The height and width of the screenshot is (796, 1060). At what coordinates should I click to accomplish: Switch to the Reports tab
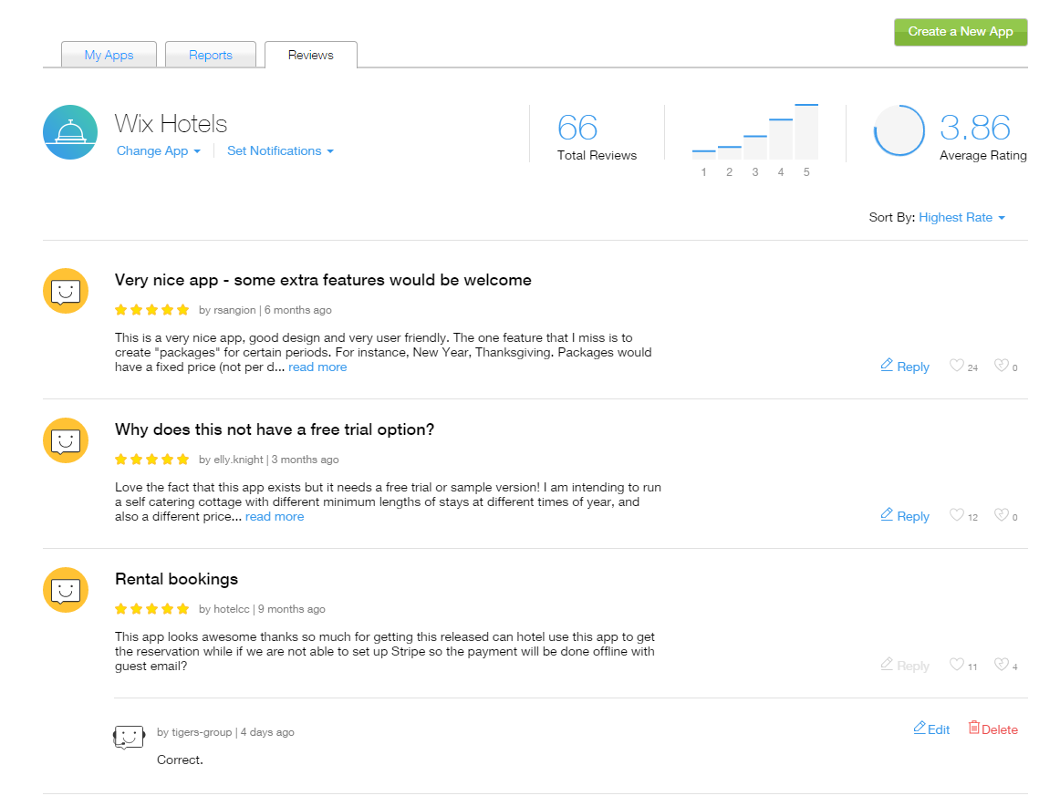tap(210, 55)
